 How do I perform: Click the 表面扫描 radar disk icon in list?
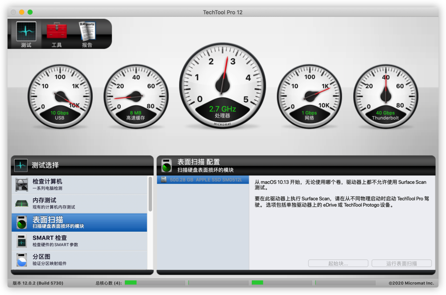click(x=21, y=222)
